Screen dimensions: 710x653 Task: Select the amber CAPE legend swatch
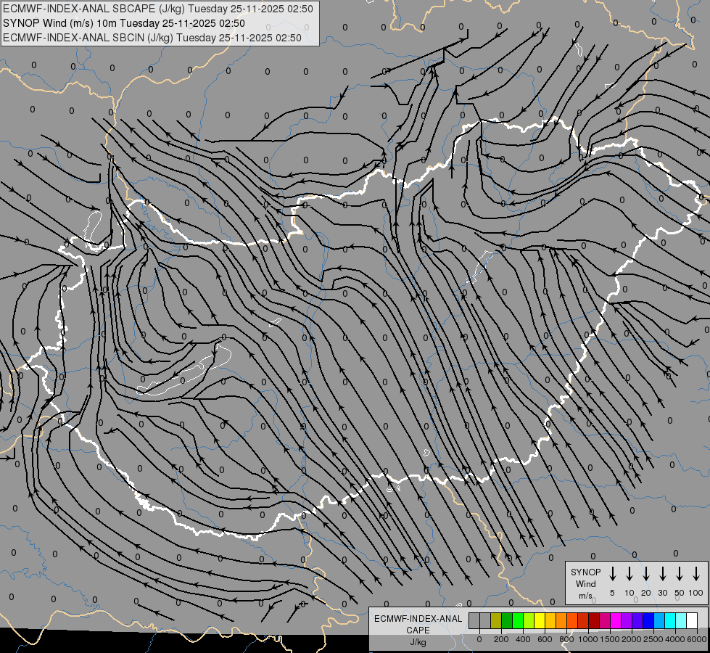[550, 620]
